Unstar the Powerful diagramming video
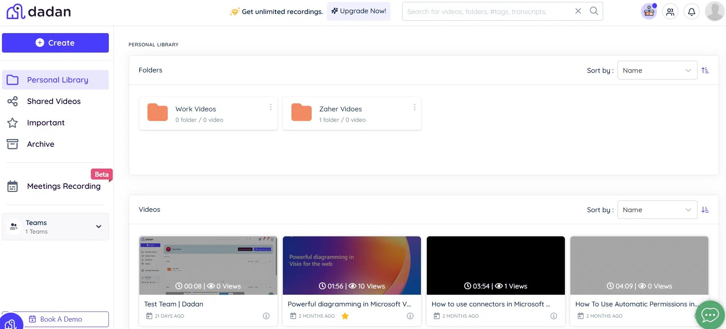The height and width of the screenshot is (329, 726). pos(345,316)
